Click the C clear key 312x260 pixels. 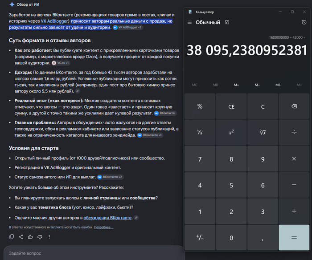(x=263, y=106)
